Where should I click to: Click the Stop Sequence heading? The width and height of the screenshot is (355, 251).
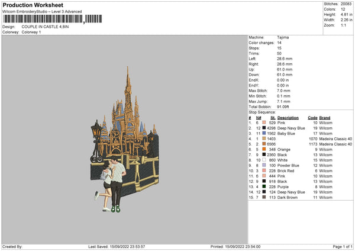[x=262, y=111]
